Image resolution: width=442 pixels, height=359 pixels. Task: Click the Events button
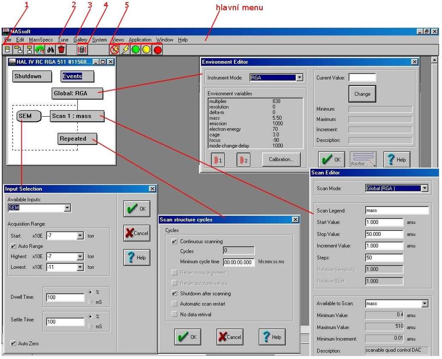[x=77, y=76]
